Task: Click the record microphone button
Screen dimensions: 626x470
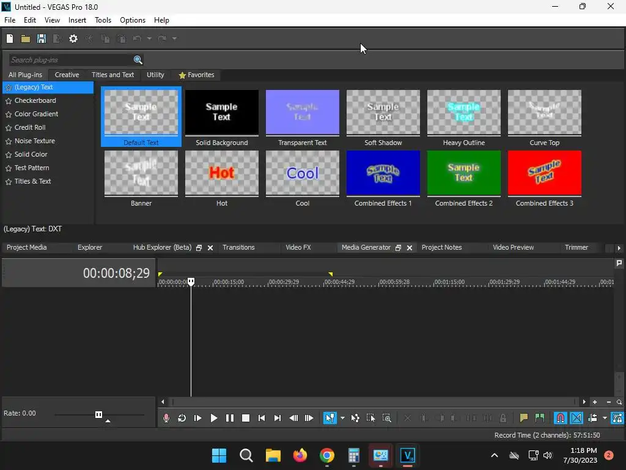Action: 166,418
